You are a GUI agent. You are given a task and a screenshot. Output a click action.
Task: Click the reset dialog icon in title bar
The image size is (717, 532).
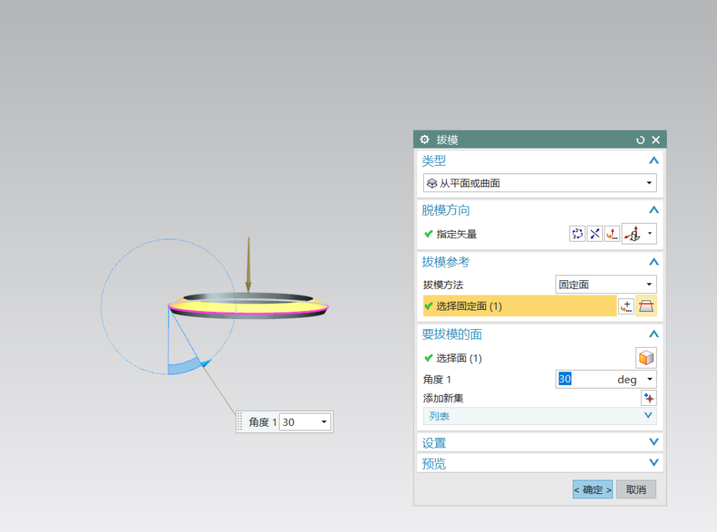[640, 141]
